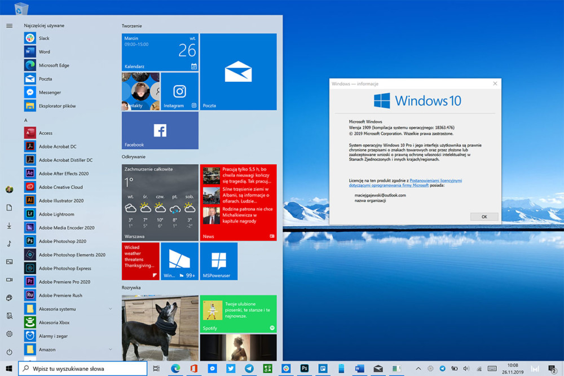Viewport: 564px width, 376px height.
Task: Open the Warszawa weather tile
Action: pos(160,203)
